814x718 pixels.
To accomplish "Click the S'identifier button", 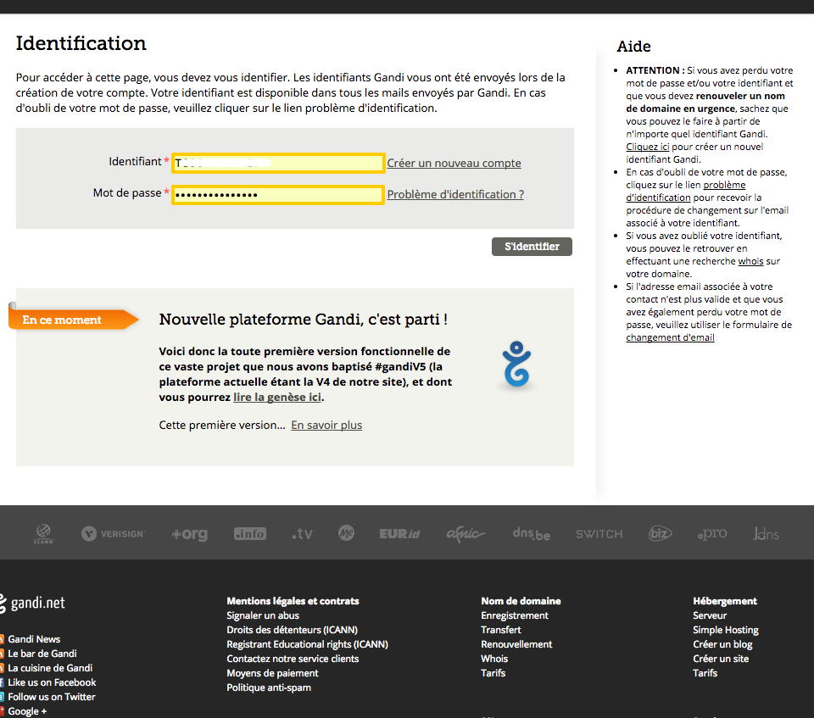I will 532,247.
